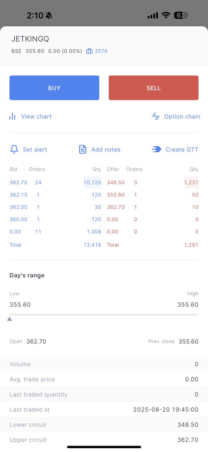The height and width of the screenshot is (452, 208).
Task: Tap the Wi-Fi status bar icon
Action: [166, 15]
